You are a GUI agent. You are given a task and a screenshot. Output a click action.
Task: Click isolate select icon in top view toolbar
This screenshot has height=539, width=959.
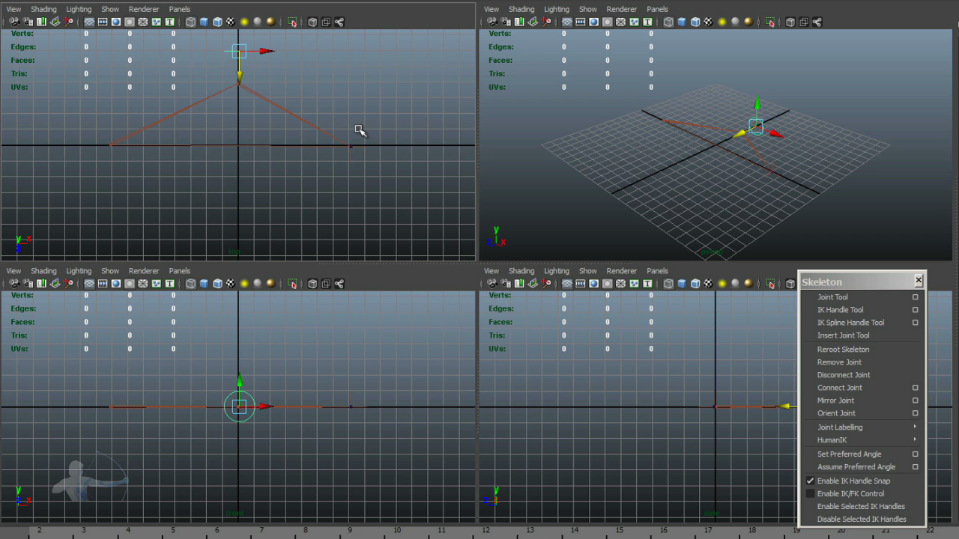coord(292,22)
